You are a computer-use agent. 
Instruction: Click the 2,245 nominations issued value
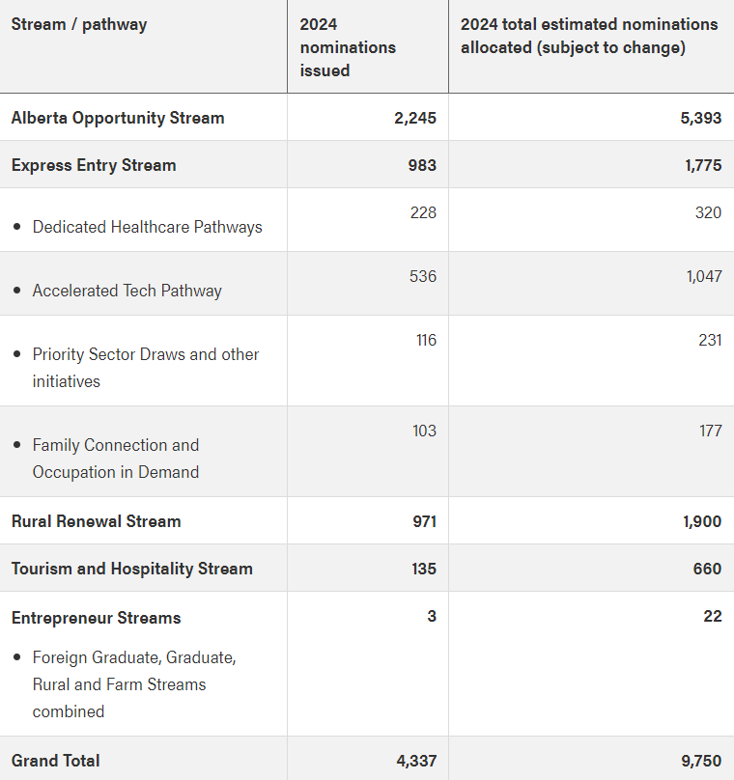415,118
